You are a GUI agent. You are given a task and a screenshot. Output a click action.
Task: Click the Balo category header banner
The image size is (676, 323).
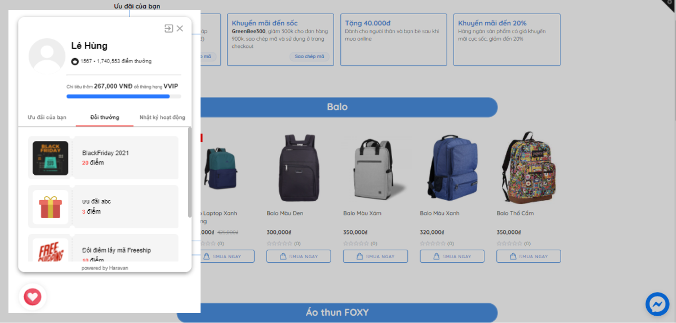(337, 107)
